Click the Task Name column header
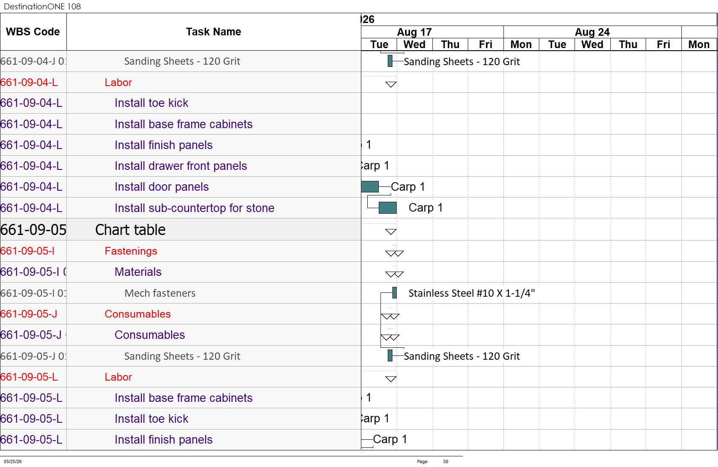Screen dimensions: 718x467 click(214, 32)
